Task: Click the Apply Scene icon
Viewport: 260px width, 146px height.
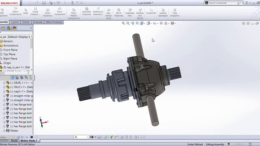Action: coord(166,24)
